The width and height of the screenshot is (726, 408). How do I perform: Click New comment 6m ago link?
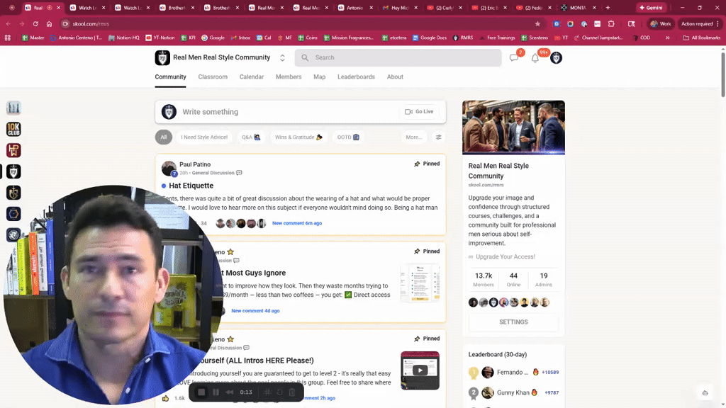[x=297, y=223]
